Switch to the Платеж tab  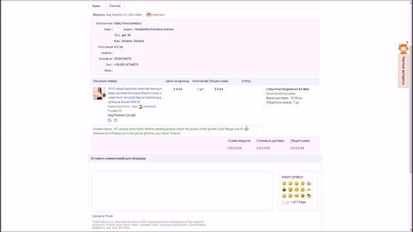click(115, 6)
